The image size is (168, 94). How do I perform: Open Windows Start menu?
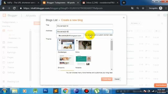tap(4, 91)
